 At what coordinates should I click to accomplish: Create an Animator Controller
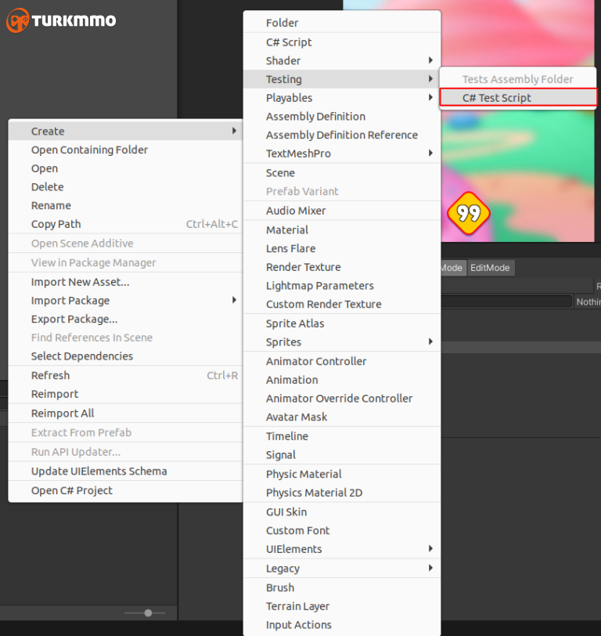coord(342,361)
